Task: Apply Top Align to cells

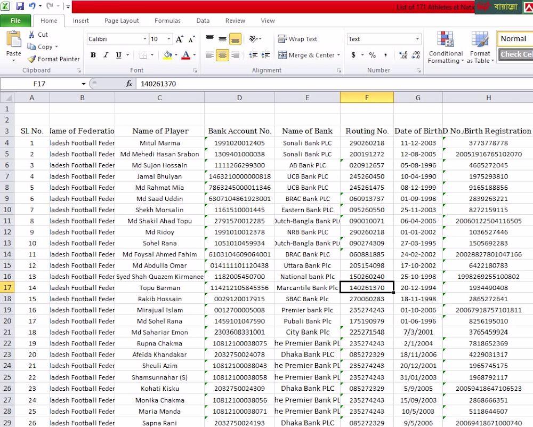Action: click(x=209, y=39)
